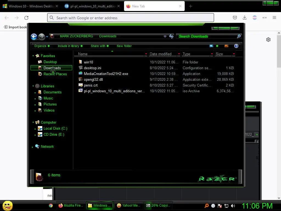Open Local Disk (C:)
The height and width of the screenshot is (211, 281).
click(x=55, y=129)
